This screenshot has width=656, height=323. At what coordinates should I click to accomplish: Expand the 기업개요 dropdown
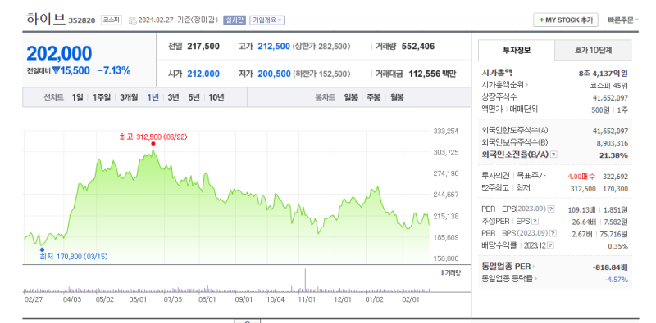click(267, 20)
